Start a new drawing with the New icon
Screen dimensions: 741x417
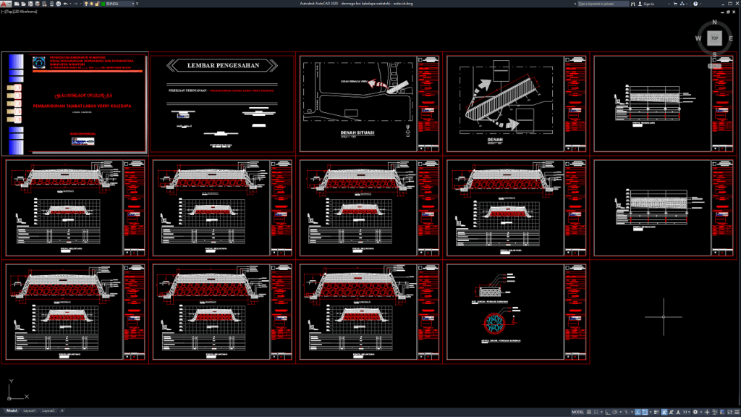[16, 3]
